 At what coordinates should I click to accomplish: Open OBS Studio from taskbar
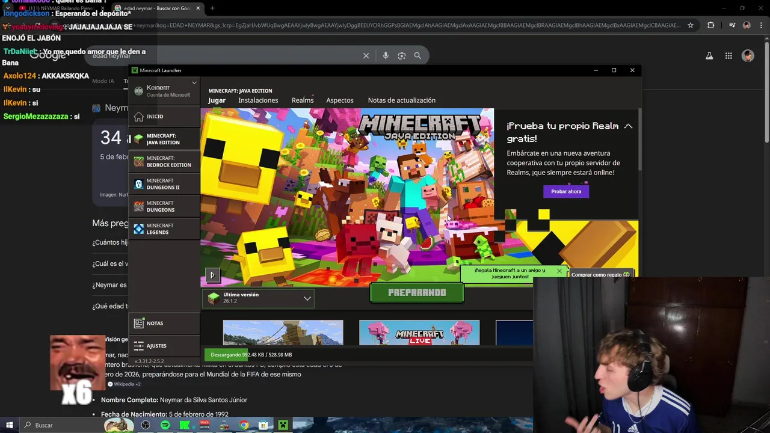point(146,425)
